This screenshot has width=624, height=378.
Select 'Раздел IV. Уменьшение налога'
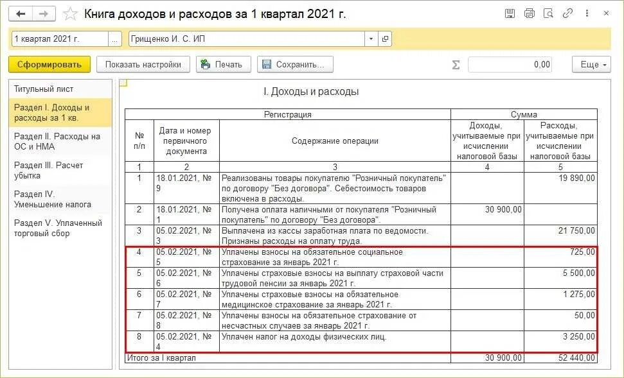click(60, 200)
